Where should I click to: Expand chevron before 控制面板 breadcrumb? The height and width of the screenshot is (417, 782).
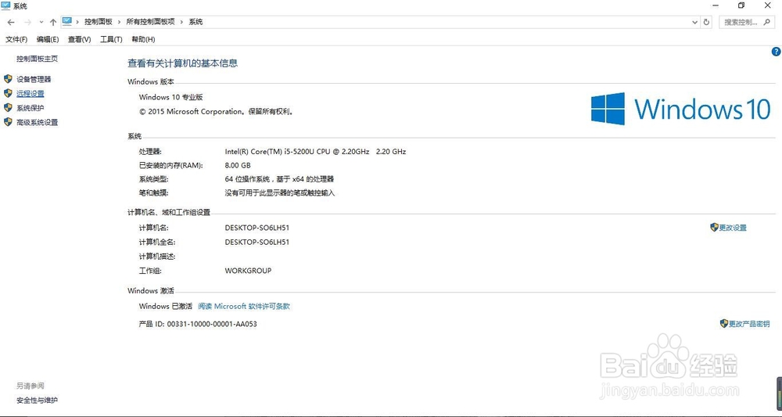pos(77,22)
